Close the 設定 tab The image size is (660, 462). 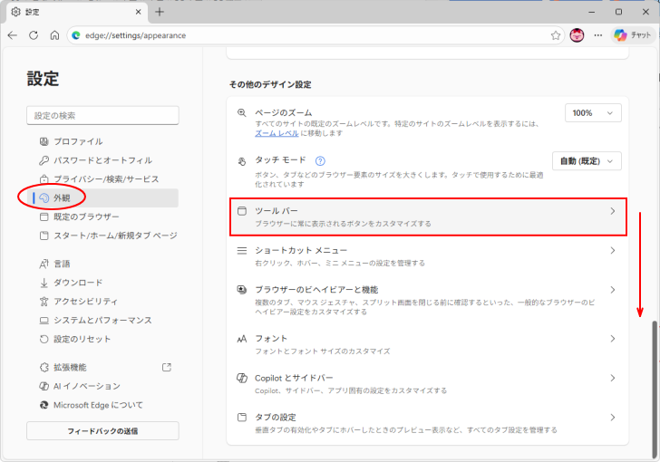tap(138, 12)
